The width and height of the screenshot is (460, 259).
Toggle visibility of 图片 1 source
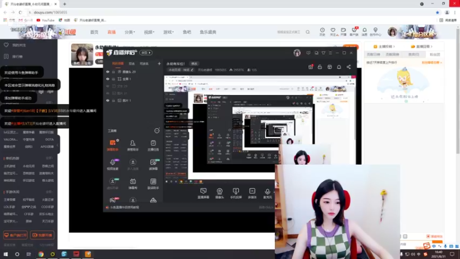pyautogui.click(x=108, y=100)
